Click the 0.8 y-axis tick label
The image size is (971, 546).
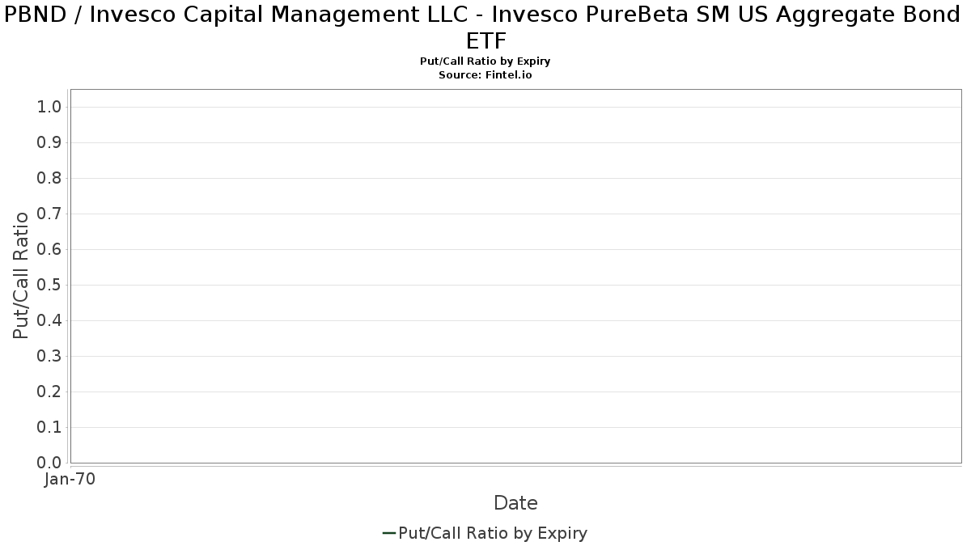[49, 179]
